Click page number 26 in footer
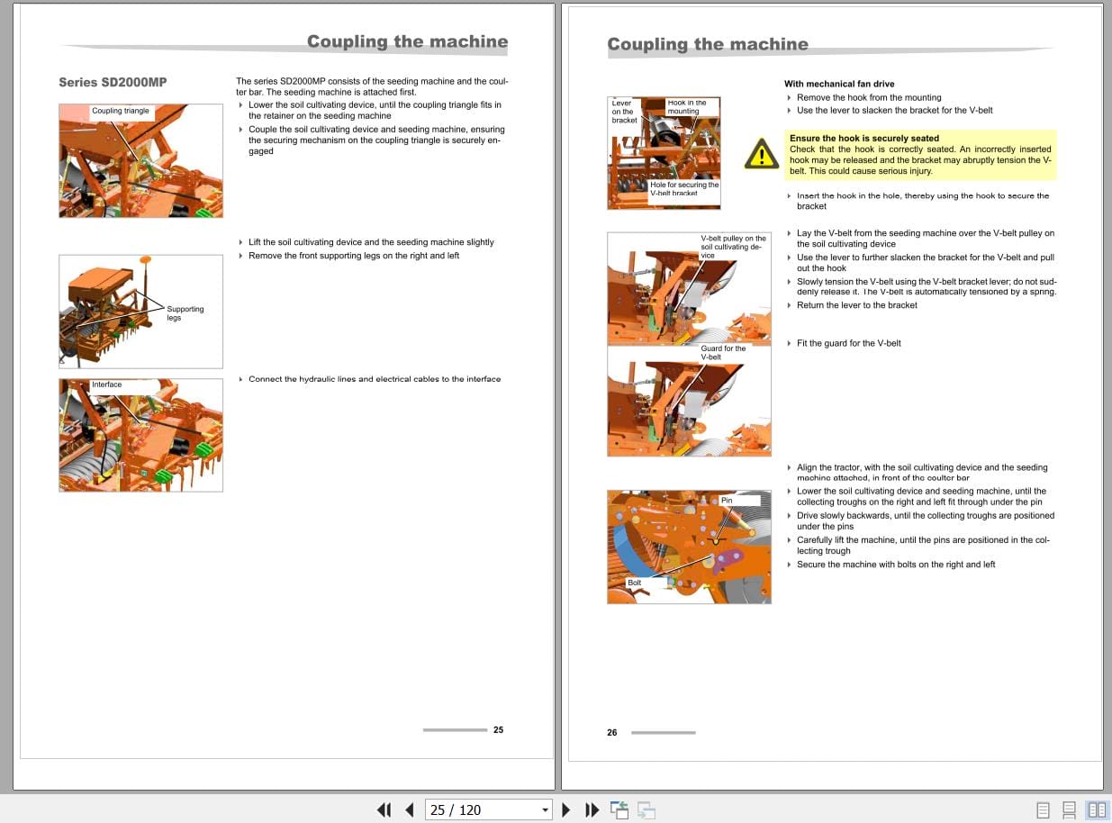The image size is (1112, 823). 612,732
